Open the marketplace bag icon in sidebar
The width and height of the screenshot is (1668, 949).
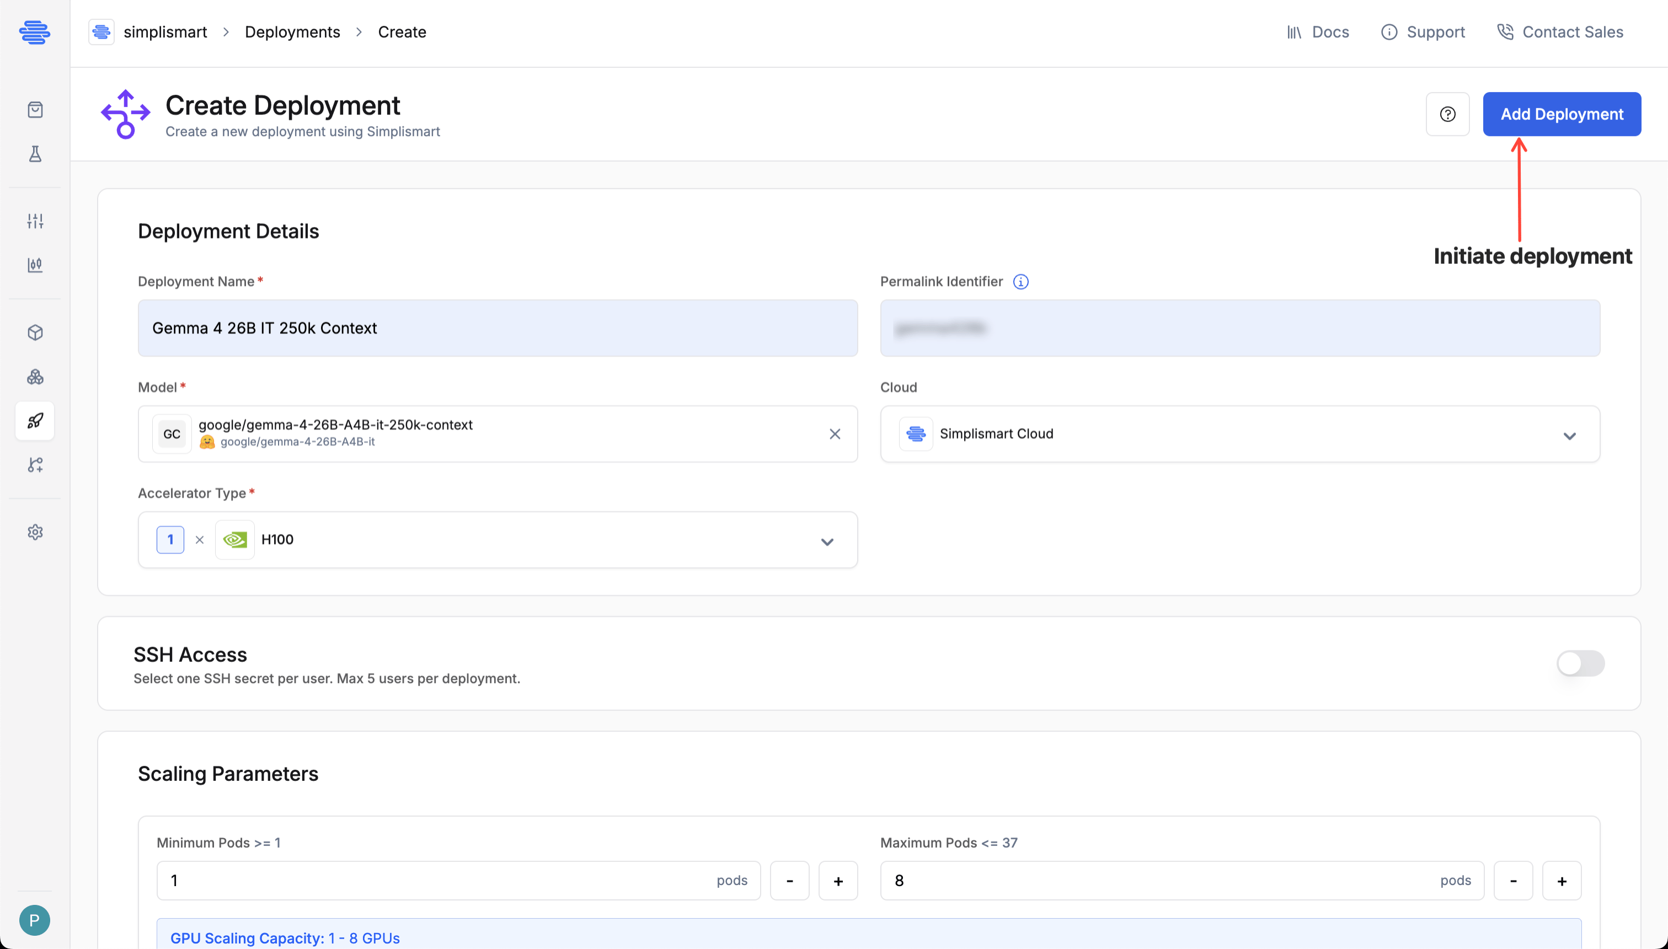pyautogui.click(x=35, y=110)
